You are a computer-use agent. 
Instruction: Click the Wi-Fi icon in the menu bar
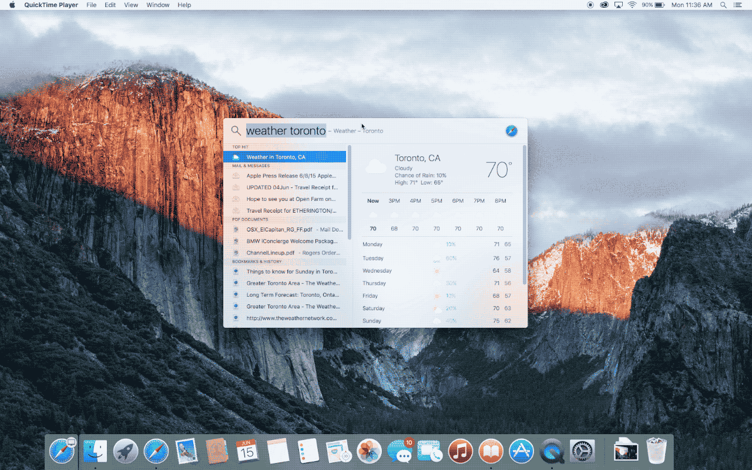click(632, 5)
